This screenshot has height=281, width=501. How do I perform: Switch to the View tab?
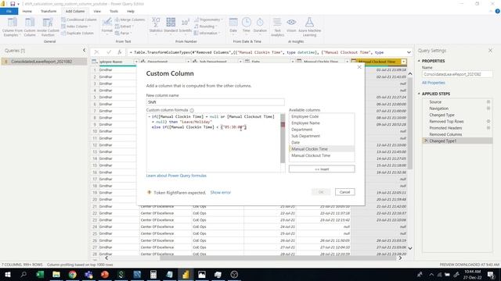[x=97, y=11]
